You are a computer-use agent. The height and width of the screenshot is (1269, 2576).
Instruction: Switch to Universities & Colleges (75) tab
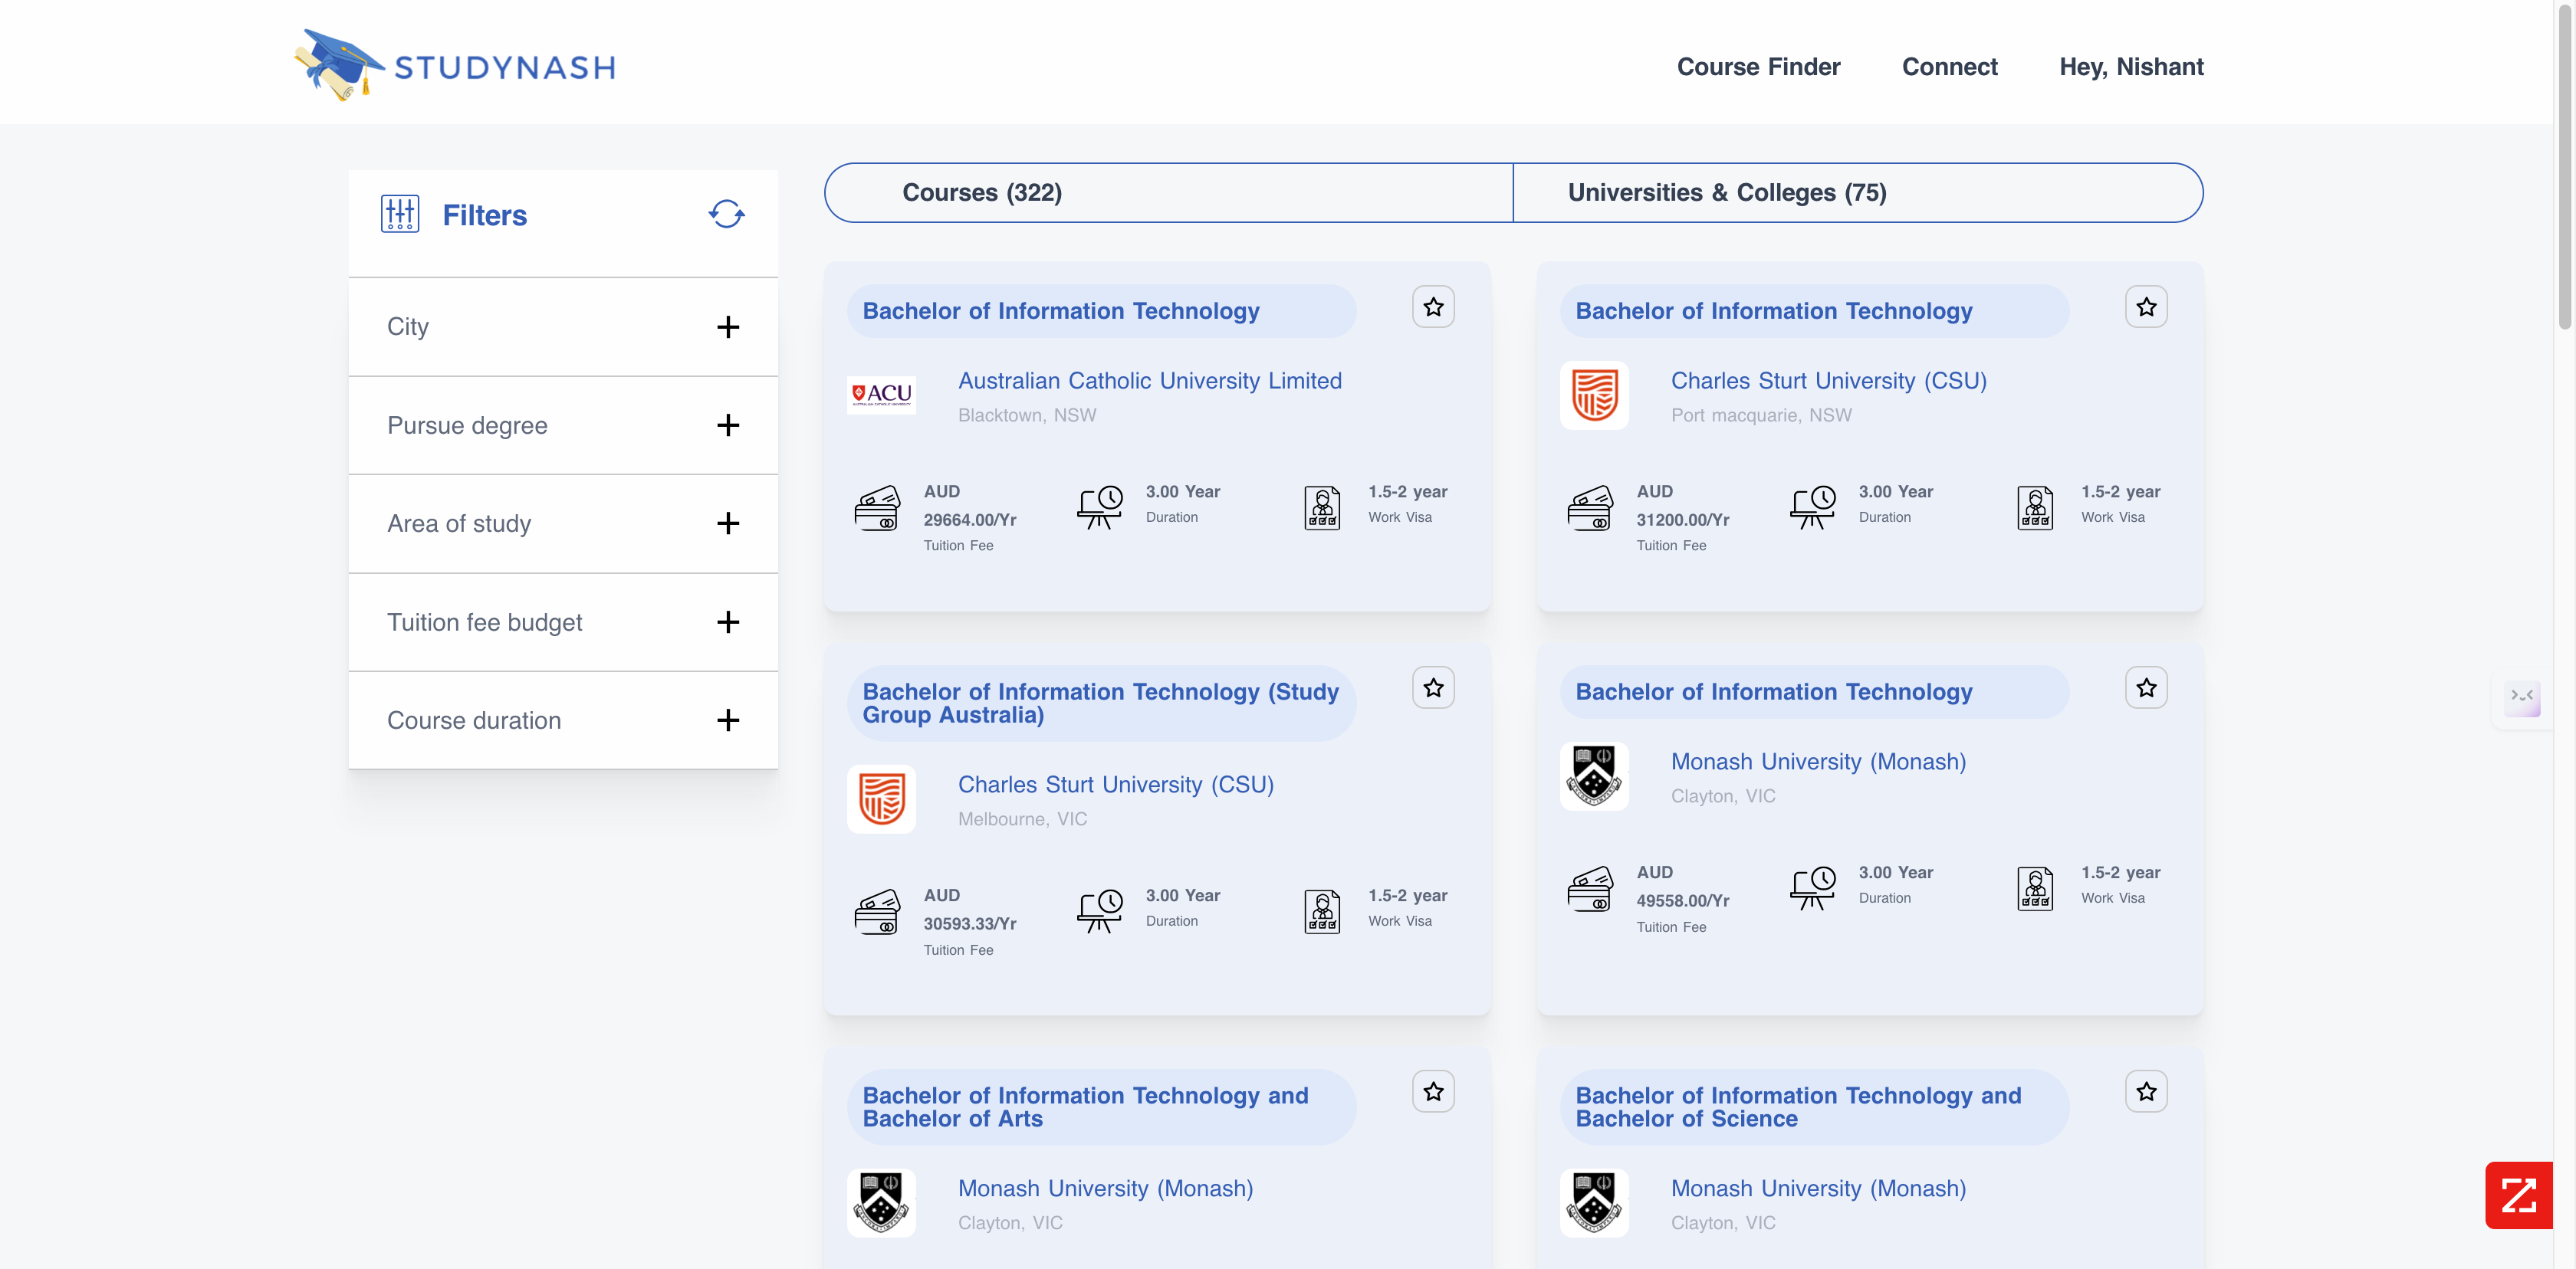tap(1858, 192)
